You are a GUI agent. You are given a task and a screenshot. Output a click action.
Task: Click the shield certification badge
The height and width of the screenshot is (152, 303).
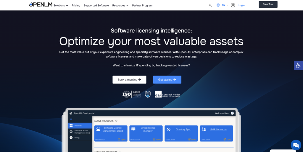148,94
